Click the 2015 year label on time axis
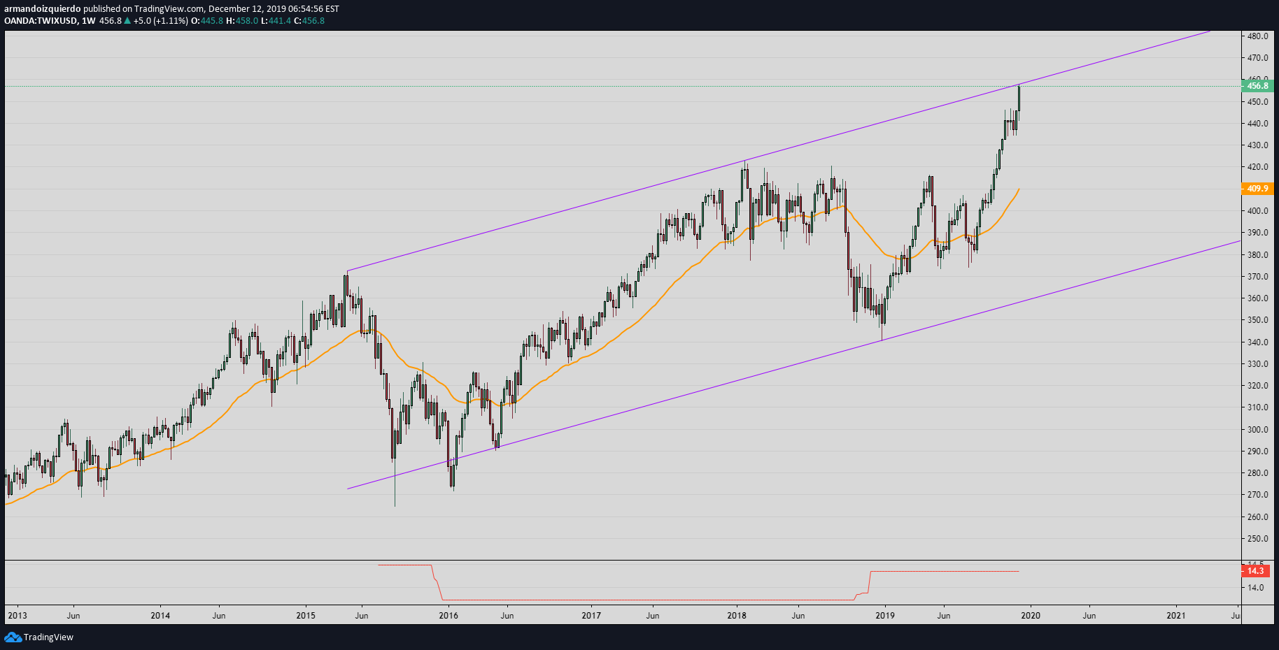The width and height of the screenshot is (1279, 650). click(x=306, y=616)
